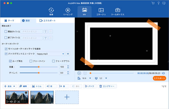This screenshot has height=109, width=169.
Task: Add background music with plus button
Action: [68, 54]
